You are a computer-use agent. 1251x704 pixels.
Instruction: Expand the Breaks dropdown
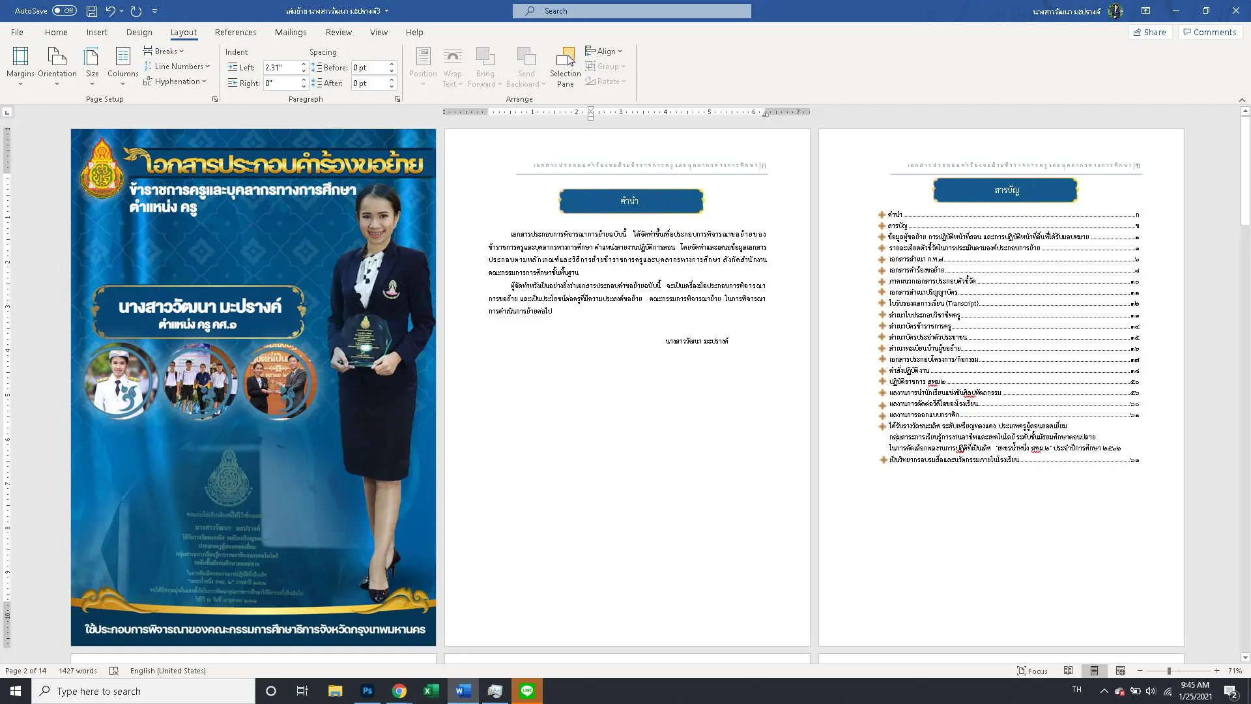tap(164, 51)
